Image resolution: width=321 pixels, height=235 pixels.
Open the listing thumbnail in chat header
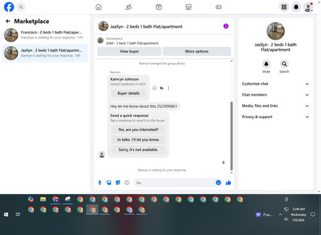tap(103, 26)
